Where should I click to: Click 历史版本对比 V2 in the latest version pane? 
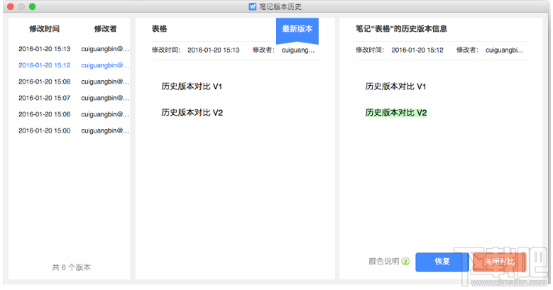(192, 113)
